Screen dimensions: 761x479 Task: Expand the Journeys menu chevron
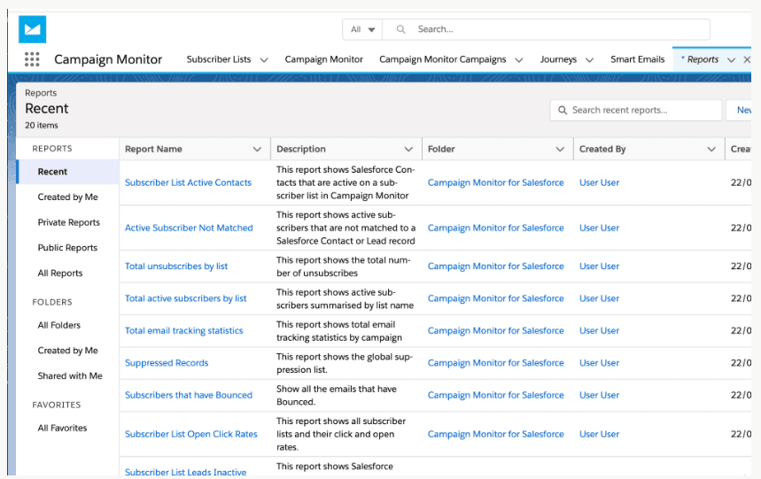coord(590,59)
